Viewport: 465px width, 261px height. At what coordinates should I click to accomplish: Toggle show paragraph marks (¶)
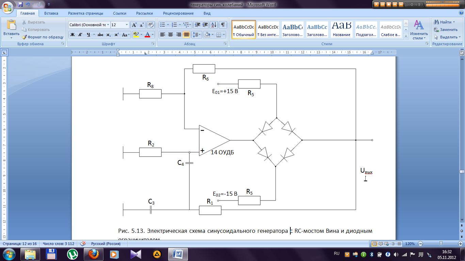point(223,25)
